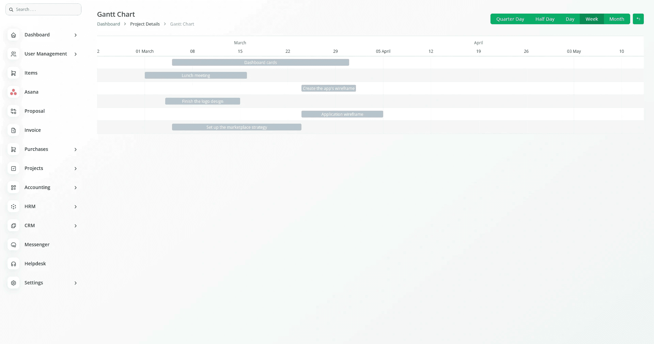
Task: Click the CRM layers icon
Action: coord(13,226)
